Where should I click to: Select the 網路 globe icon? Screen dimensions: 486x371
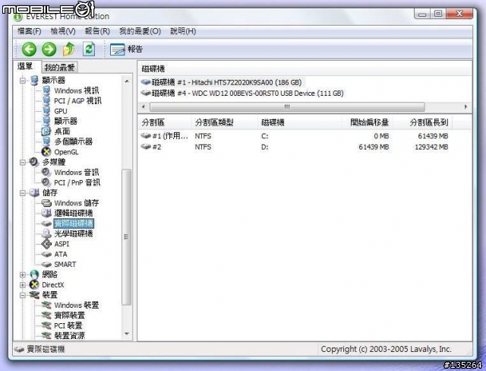pyautogui.click(x=34, y=274)
